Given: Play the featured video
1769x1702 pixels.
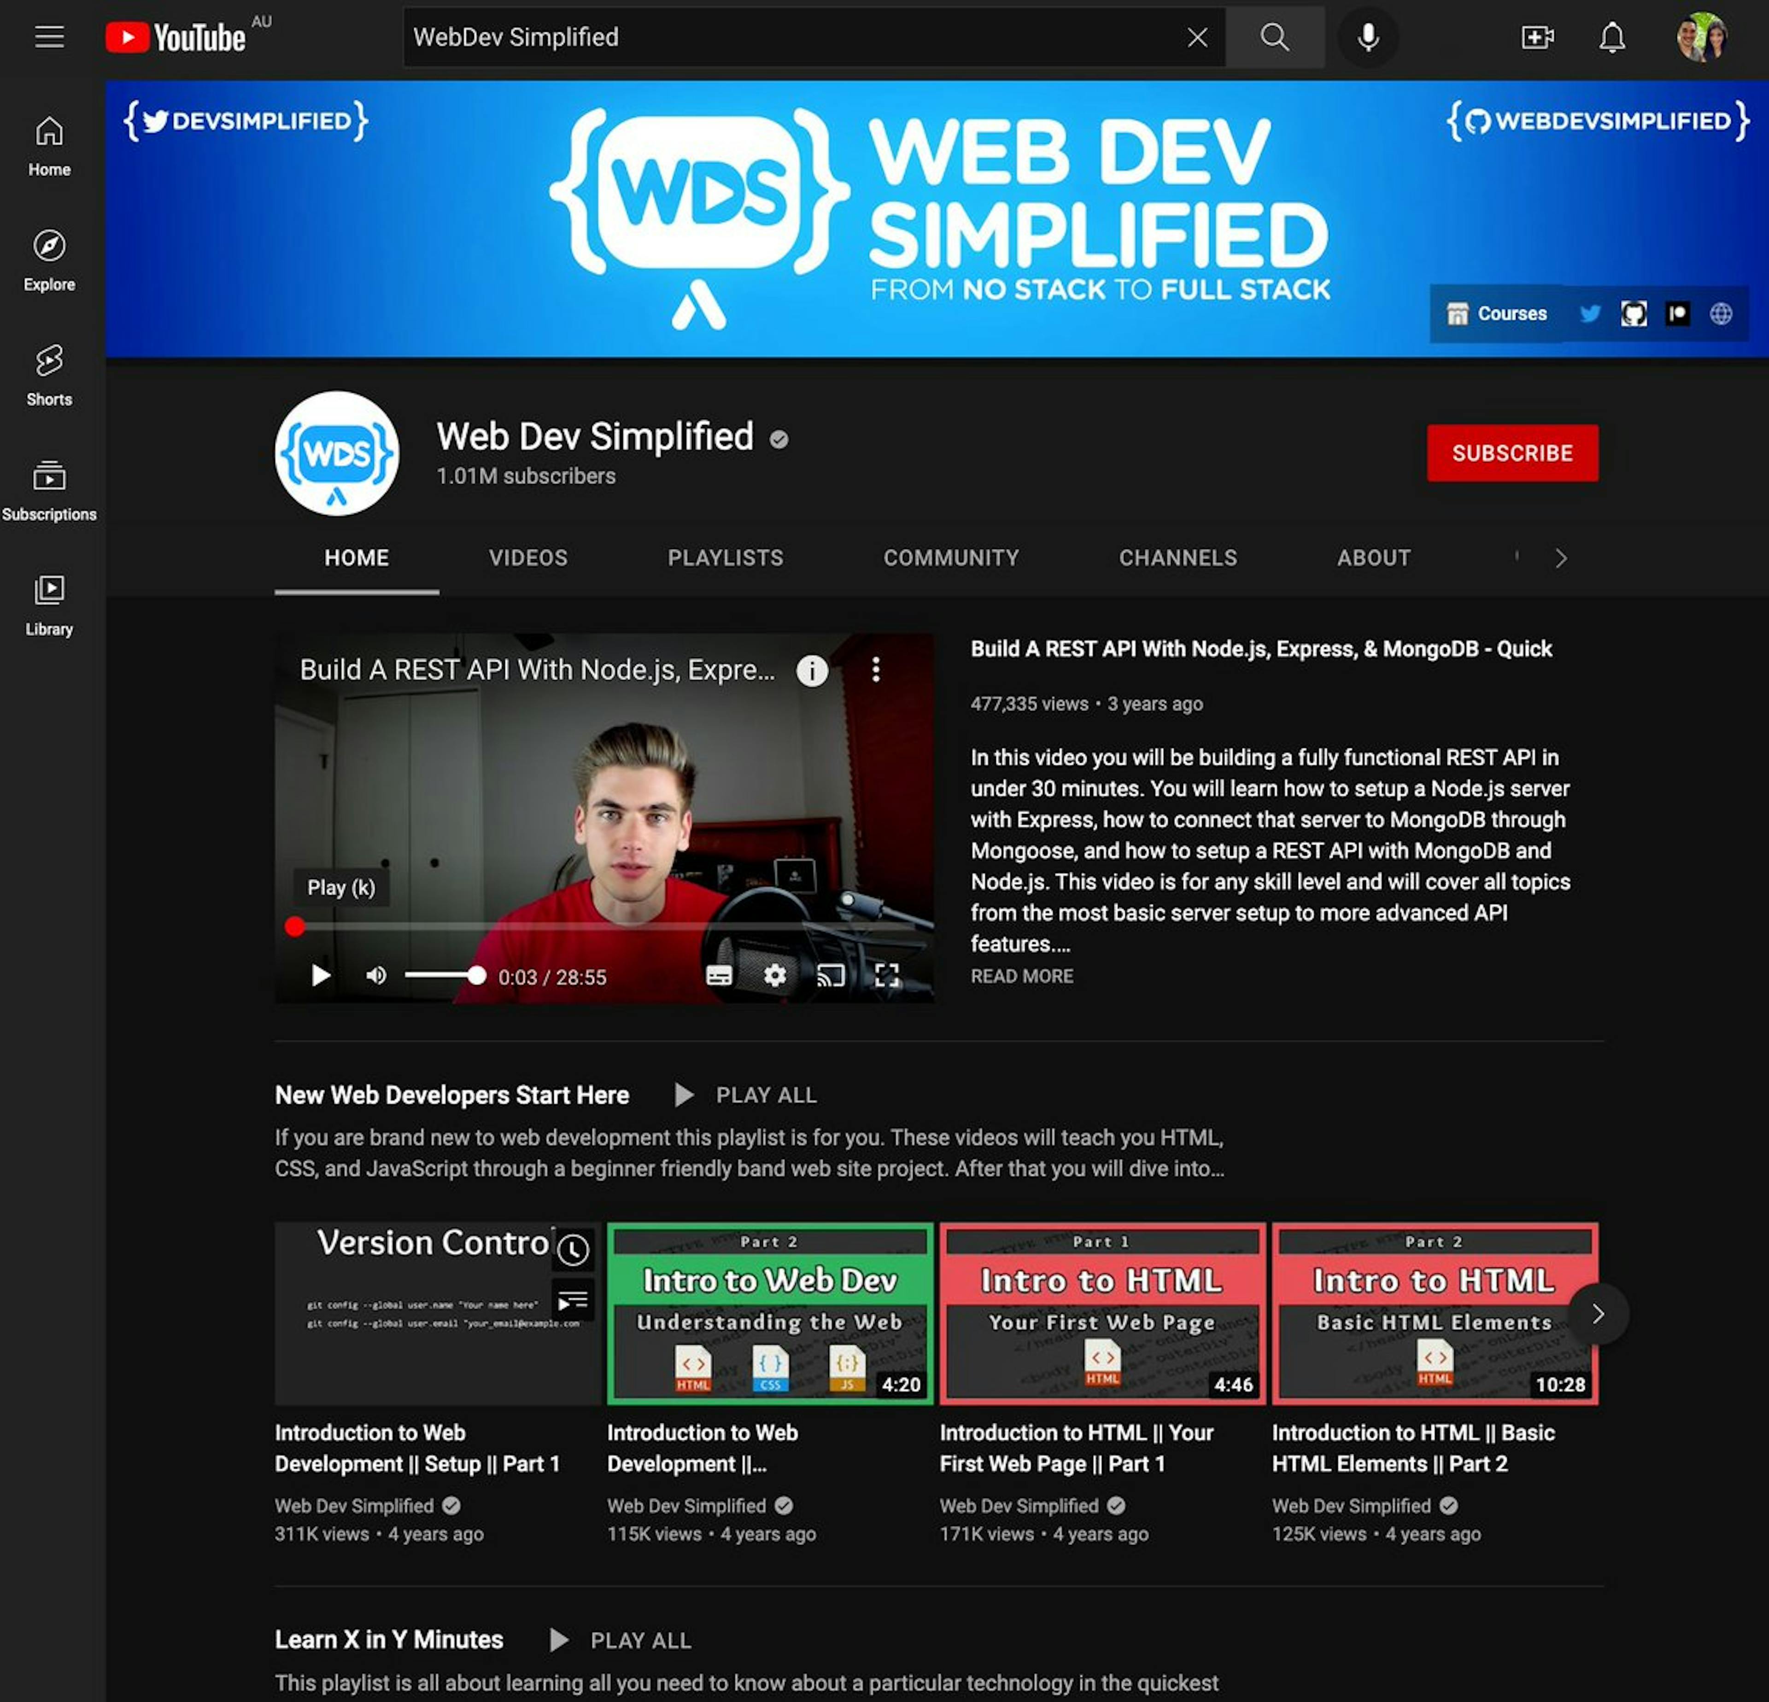Looking at the screenshot, I should point(321,975).
